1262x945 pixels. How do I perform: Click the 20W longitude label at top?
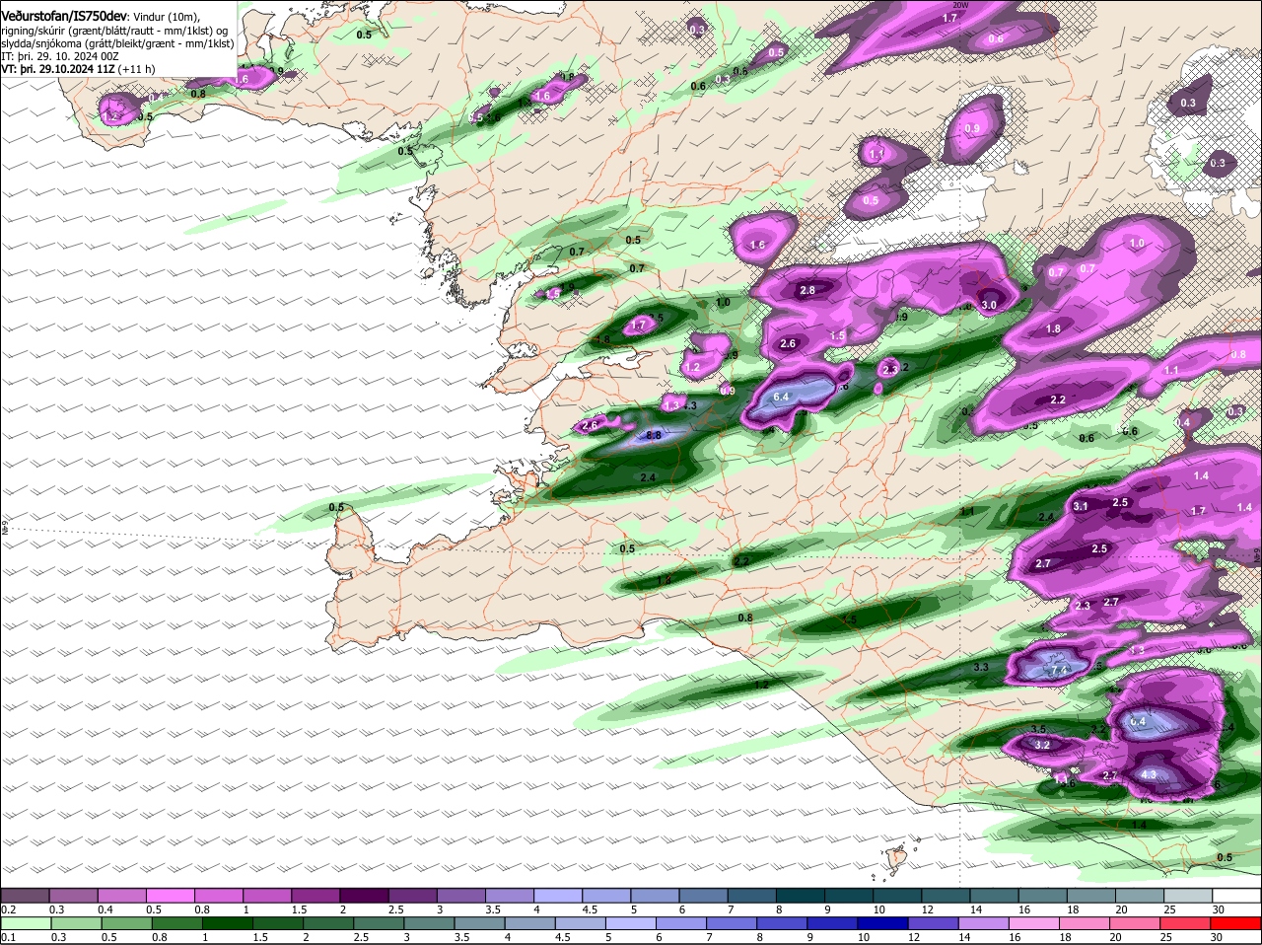[x=960, y=5]
